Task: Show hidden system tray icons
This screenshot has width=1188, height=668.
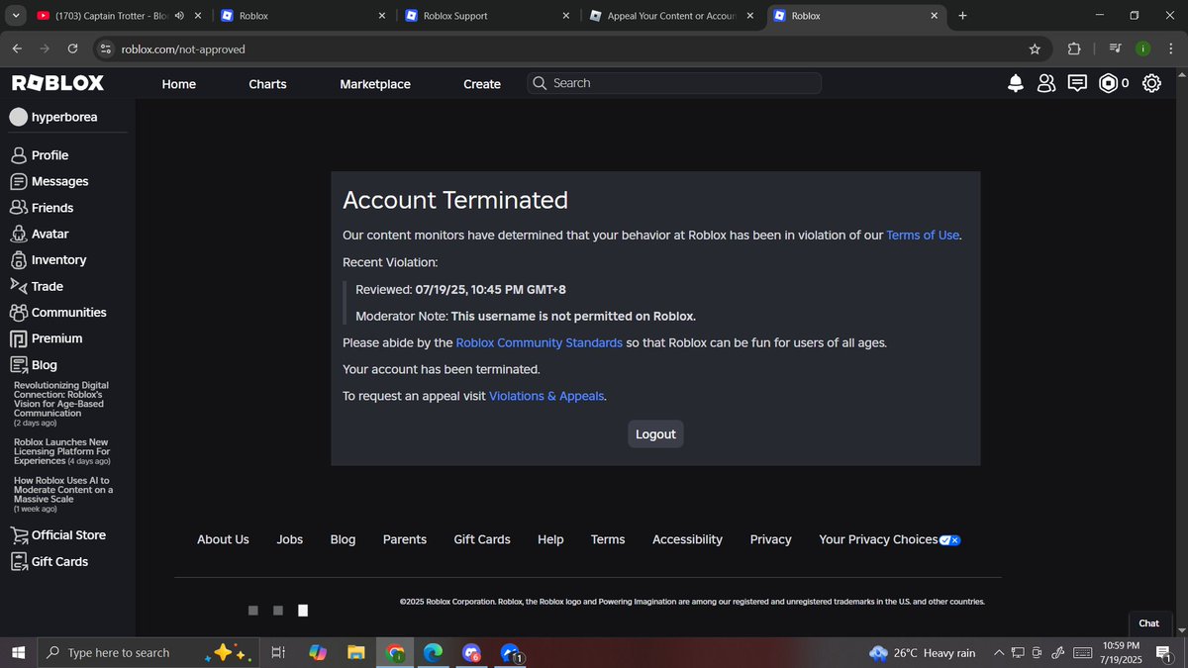Action: [999, 653]
